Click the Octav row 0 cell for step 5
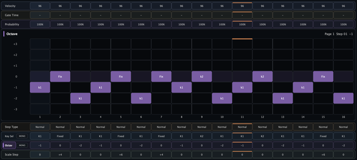The image size is (357, 160). pyautogui.click(x=121, y=145)
